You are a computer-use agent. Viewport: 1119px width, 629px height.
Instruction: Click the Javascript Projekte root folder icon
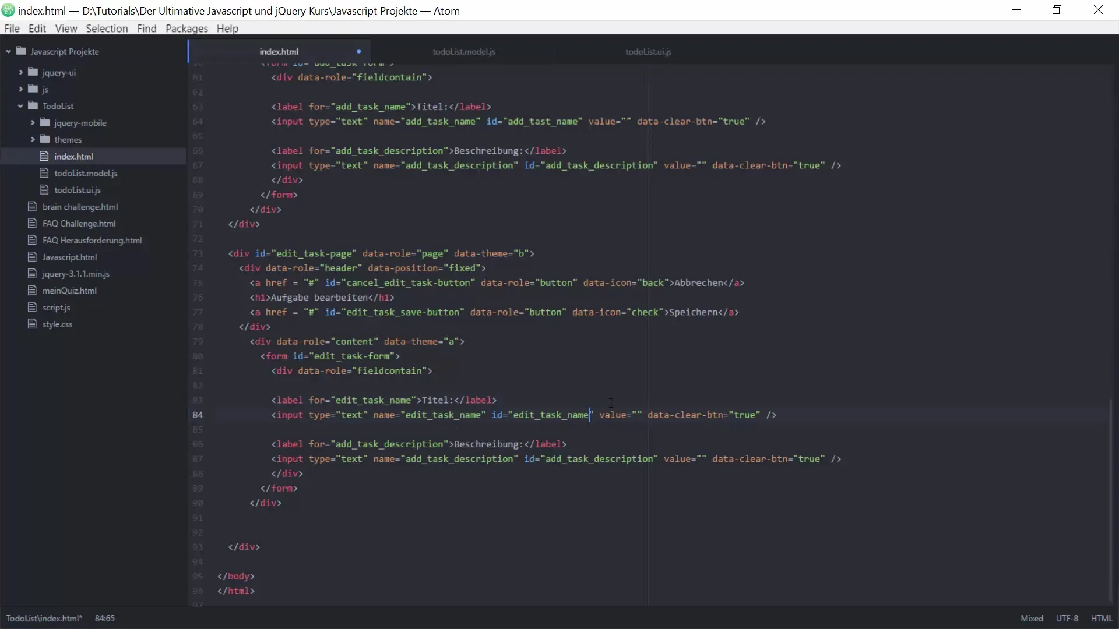22,51
